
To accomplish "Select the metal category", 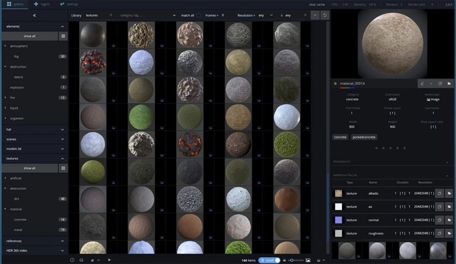I will click(x=18, y=230).
